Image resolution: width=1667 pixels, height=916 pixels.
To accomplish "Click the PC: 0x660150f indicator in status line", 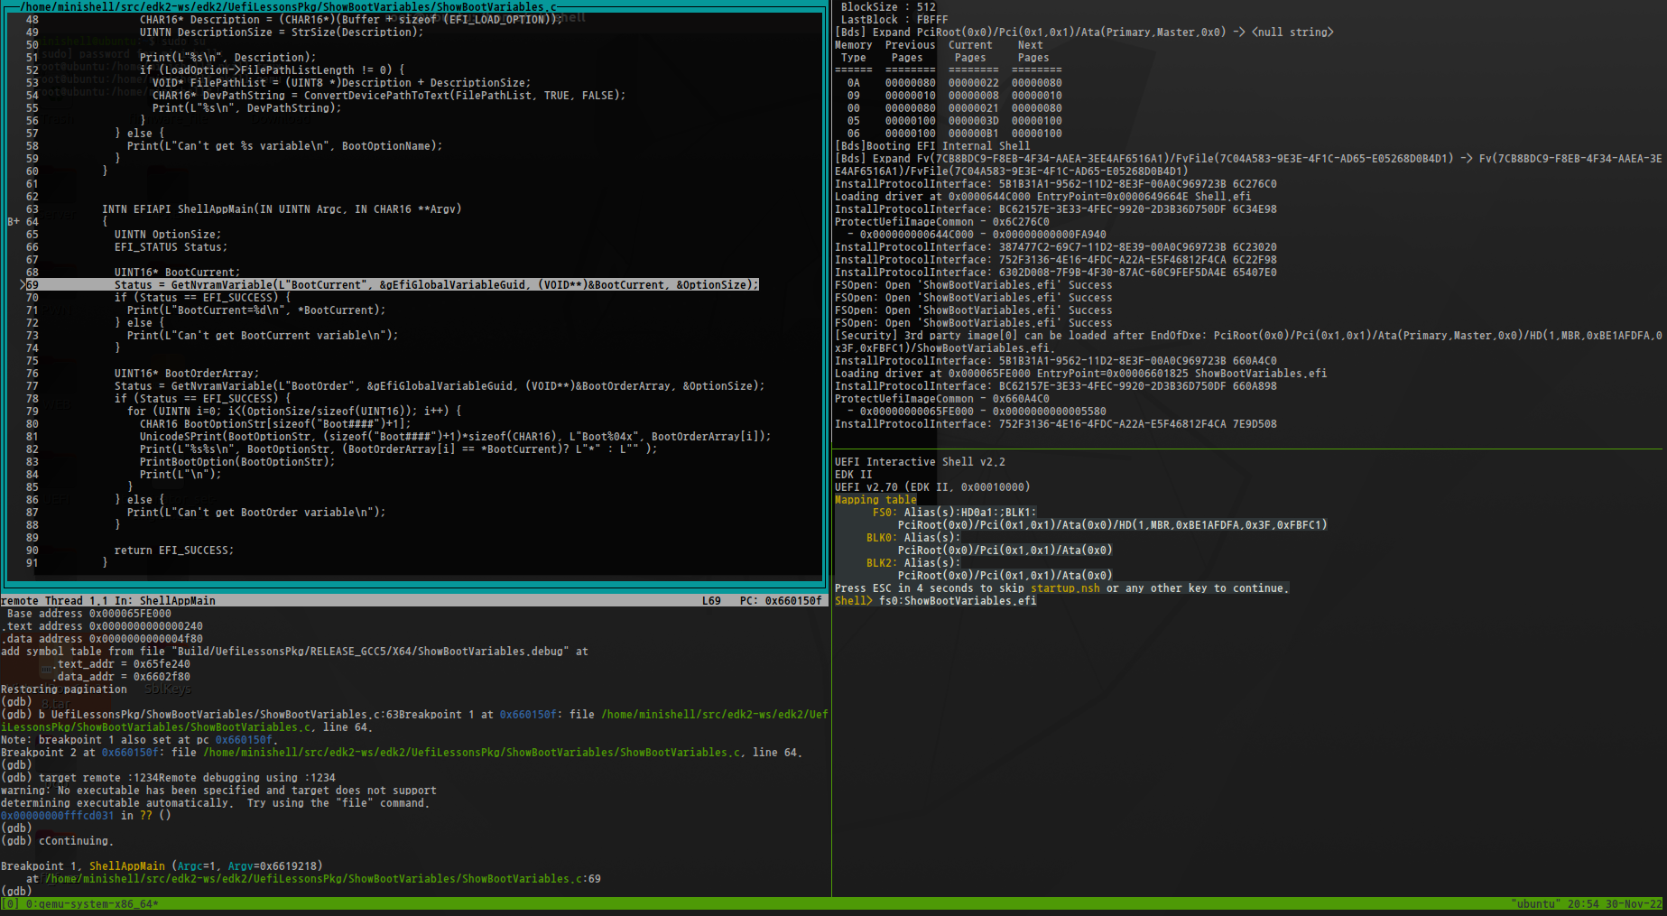I will tap(780, 600).
